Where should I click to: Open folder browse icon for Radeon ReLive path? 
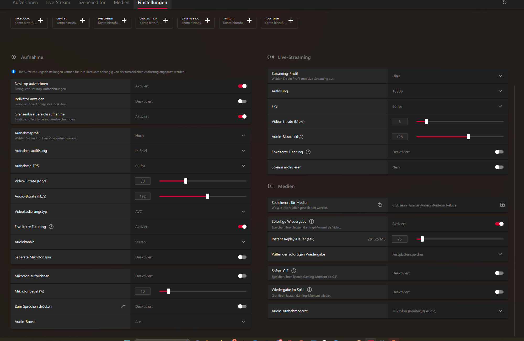click(x=502, y=205)
